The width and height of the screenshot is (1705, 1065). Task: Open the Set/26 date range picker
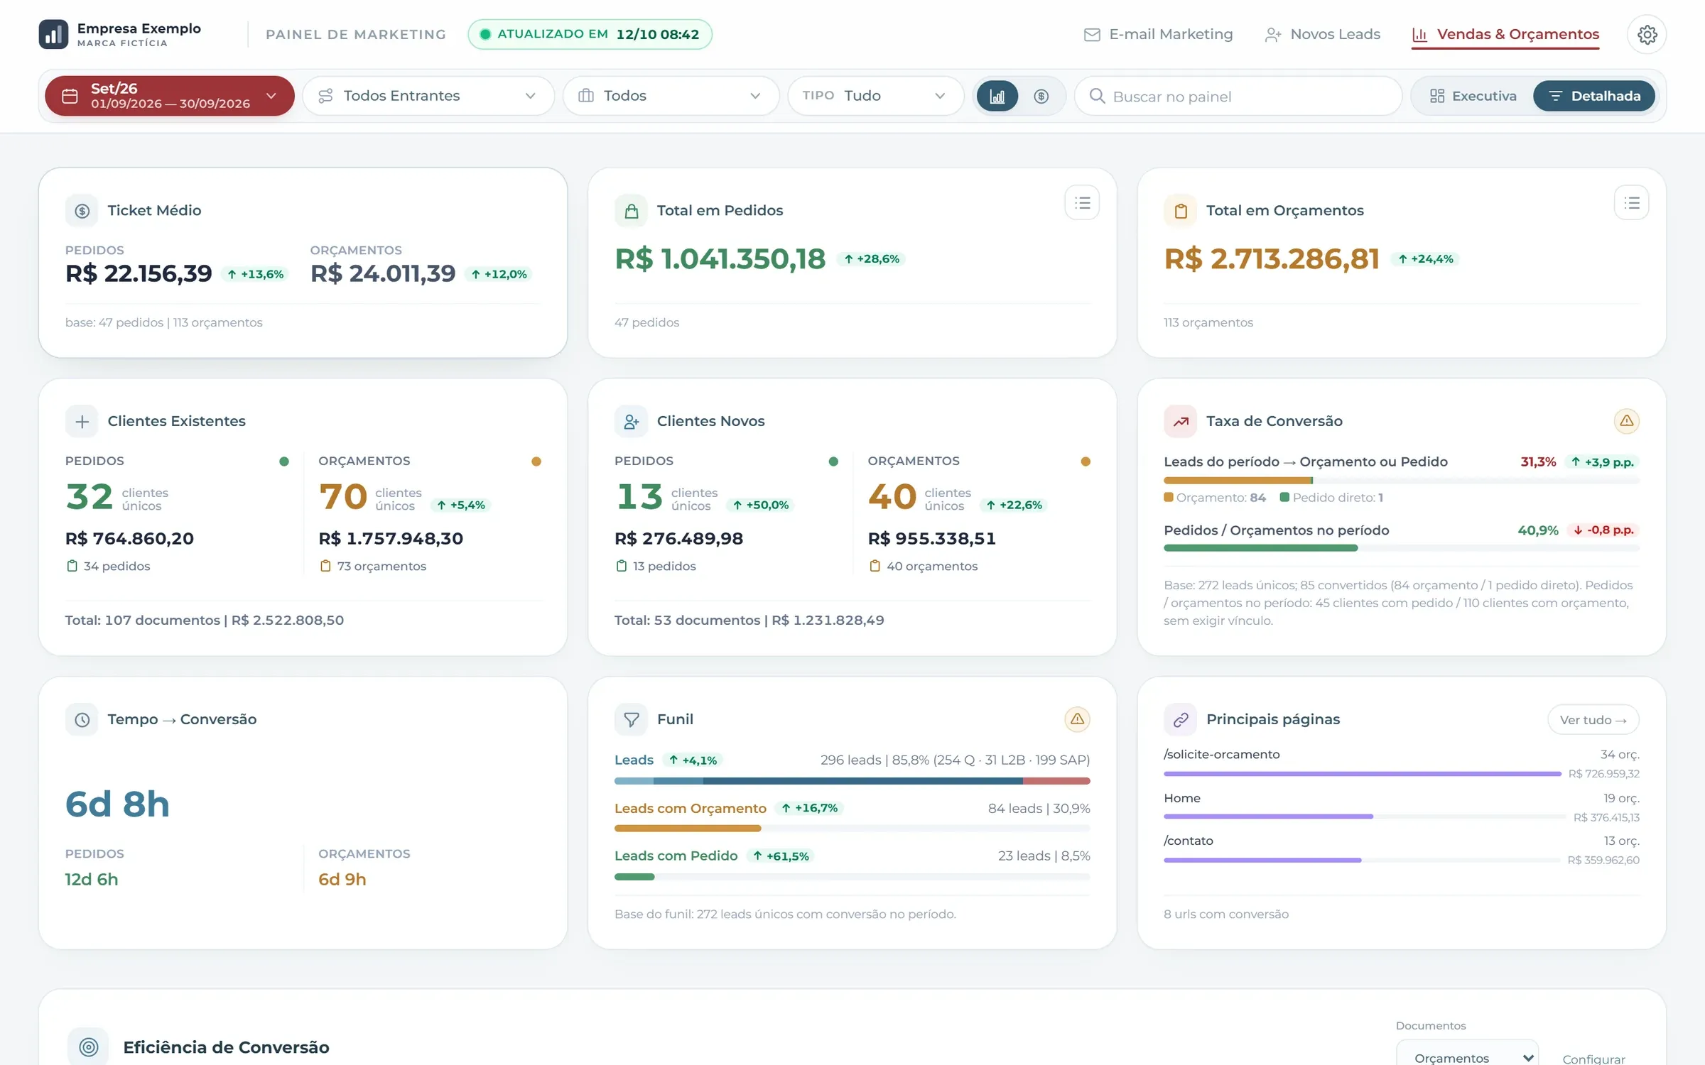tap(170, 96)
